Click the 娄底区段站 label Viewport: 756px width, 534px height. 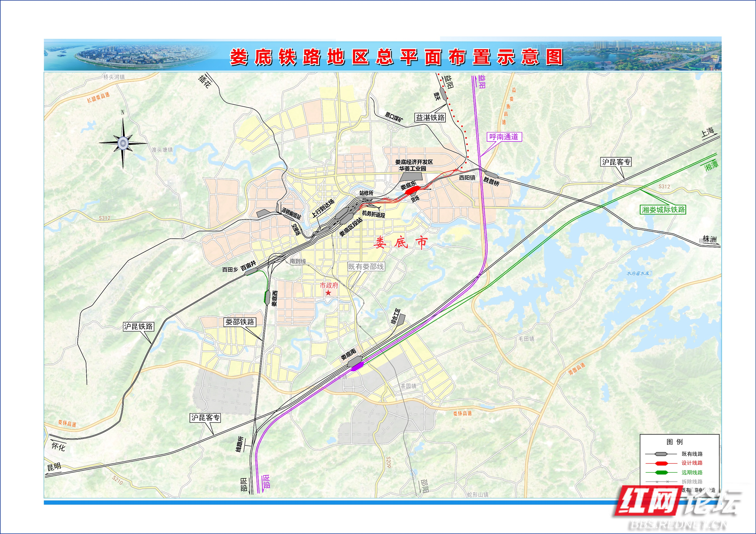[x=351, y=227]
